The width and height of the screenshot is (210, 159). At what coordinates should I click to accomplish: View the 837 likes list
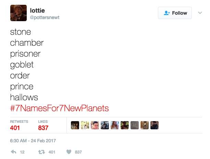(43, 128)
